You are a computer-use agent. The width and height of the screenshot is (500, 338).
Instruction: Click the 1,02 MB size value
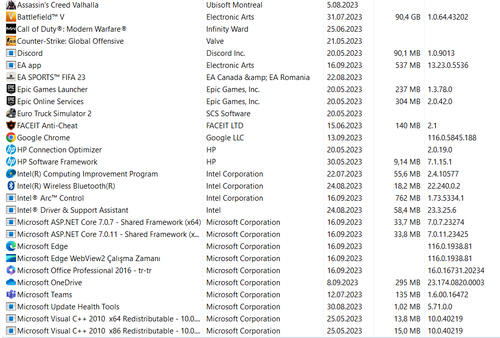407,307
